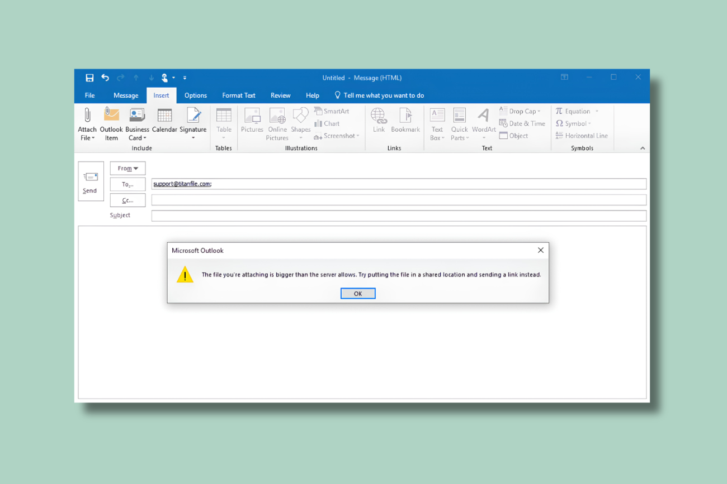Click Date & Time button

point(522,123)
